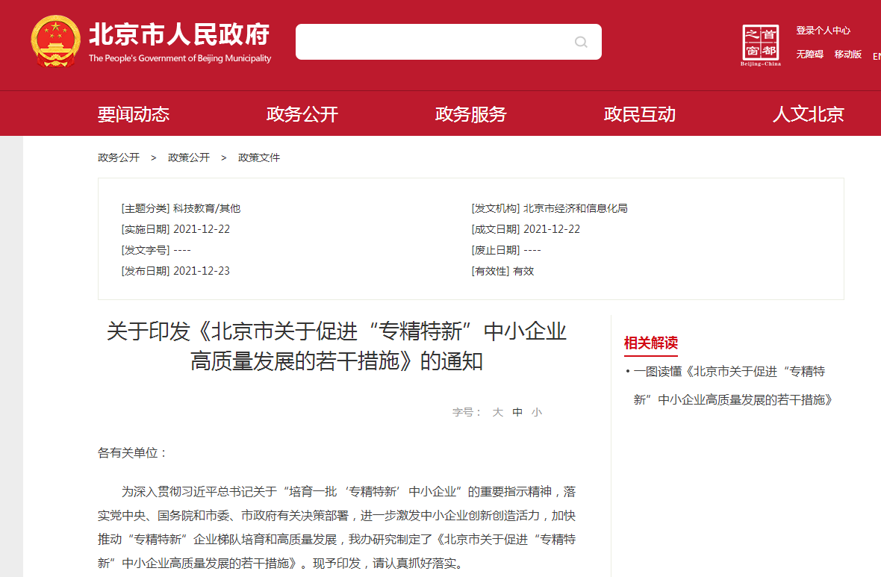Open 无障碍 accessibility link
881x577 pixels.
(809, 54)
